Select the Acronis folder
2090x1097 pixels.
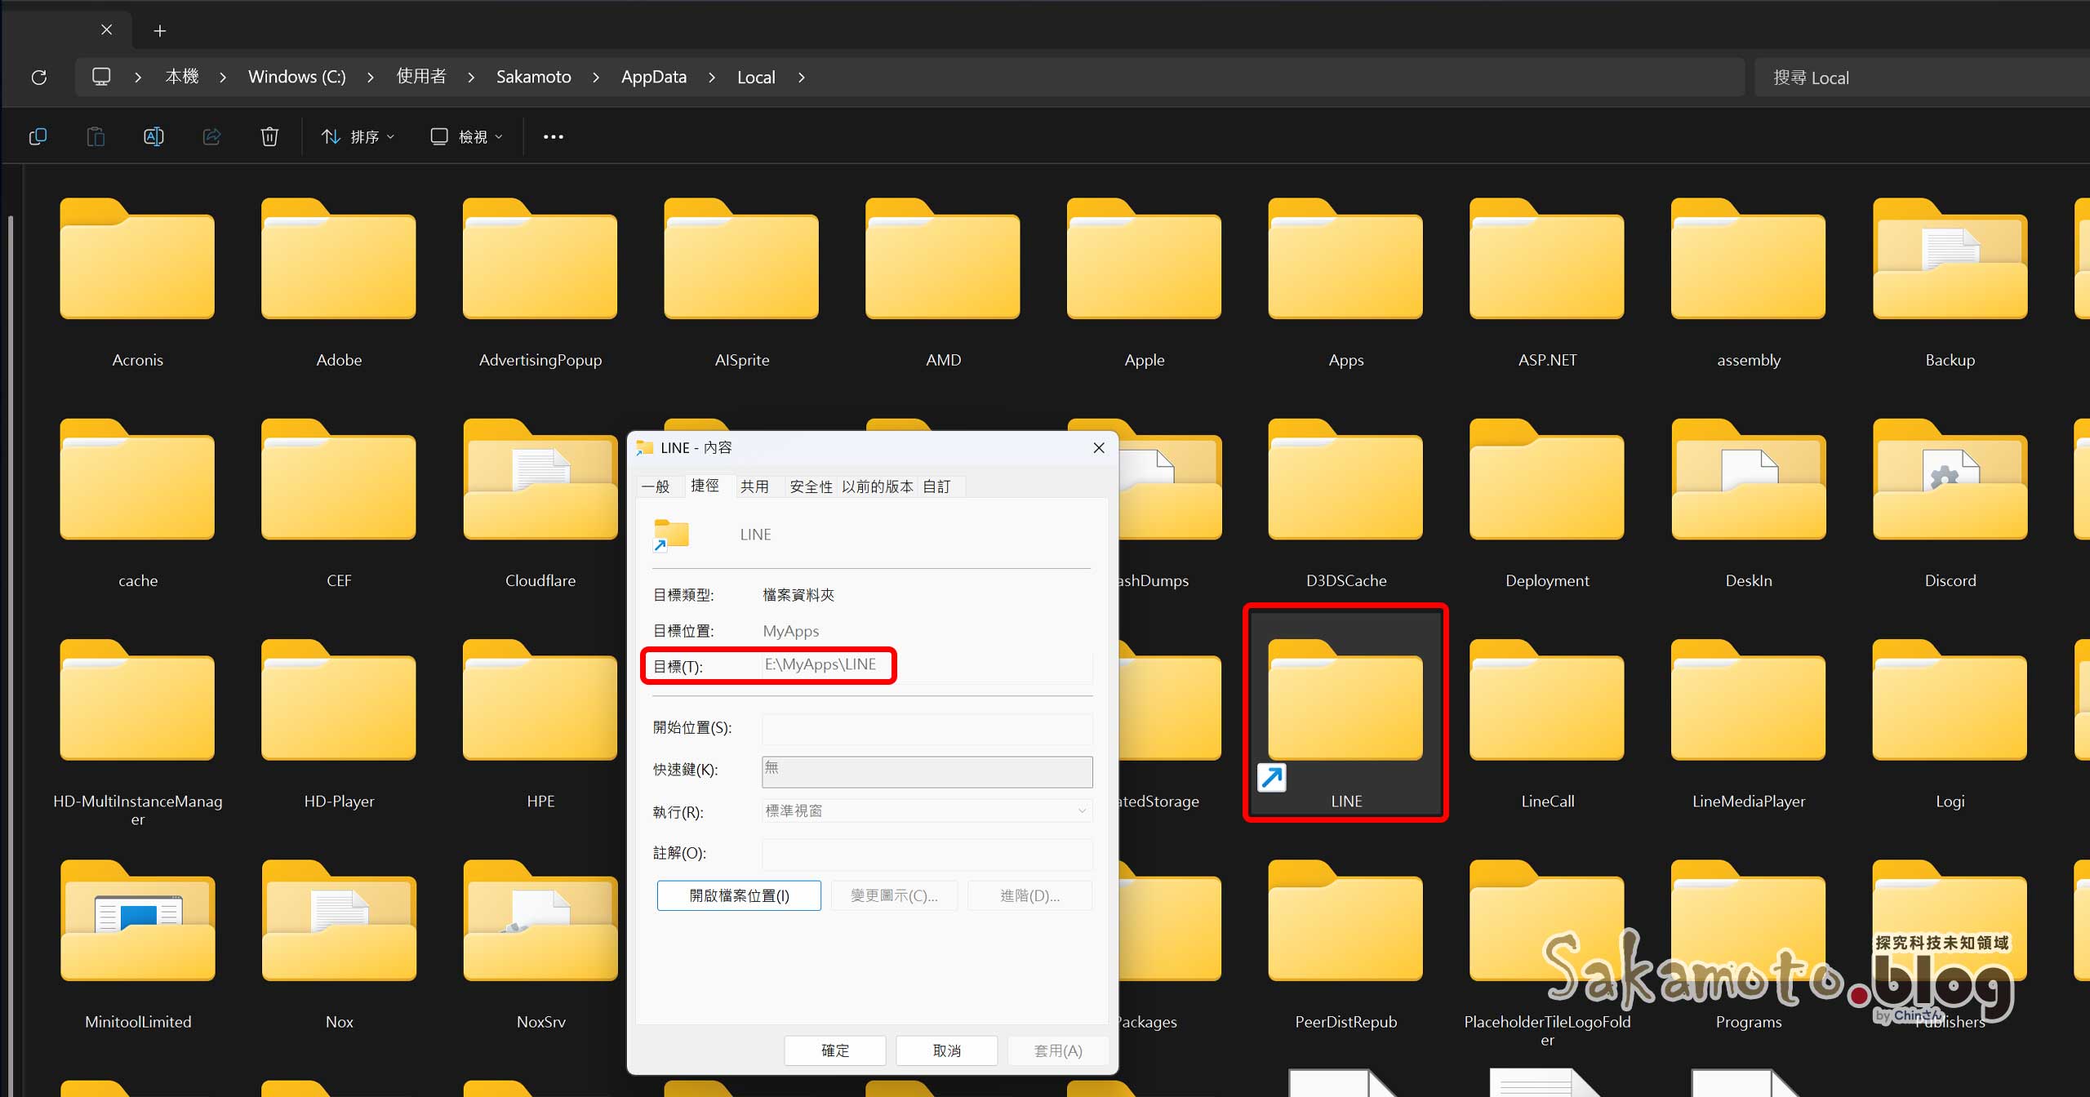click(x=137, y=282)
